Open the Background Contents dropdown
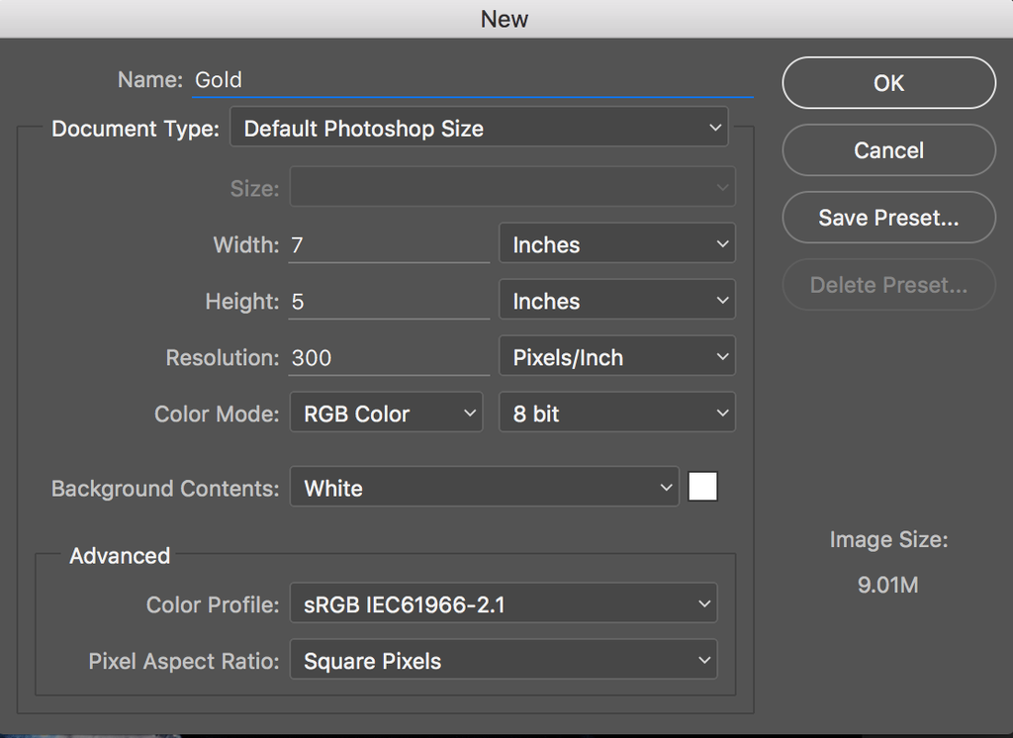Viewport: 1013px width, 738px height. (x=484, y=487)
